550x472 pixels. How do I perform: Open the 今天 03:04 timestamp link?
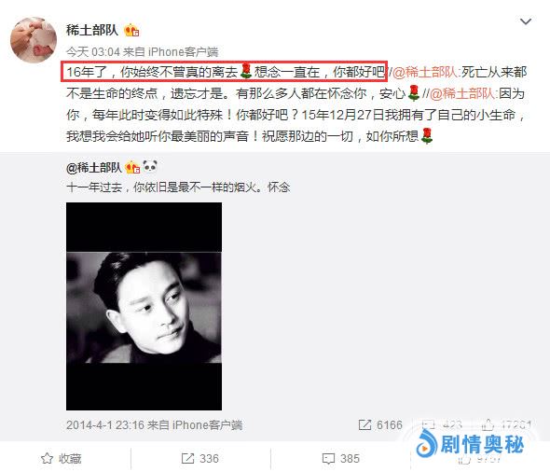(x=93, y=52)
